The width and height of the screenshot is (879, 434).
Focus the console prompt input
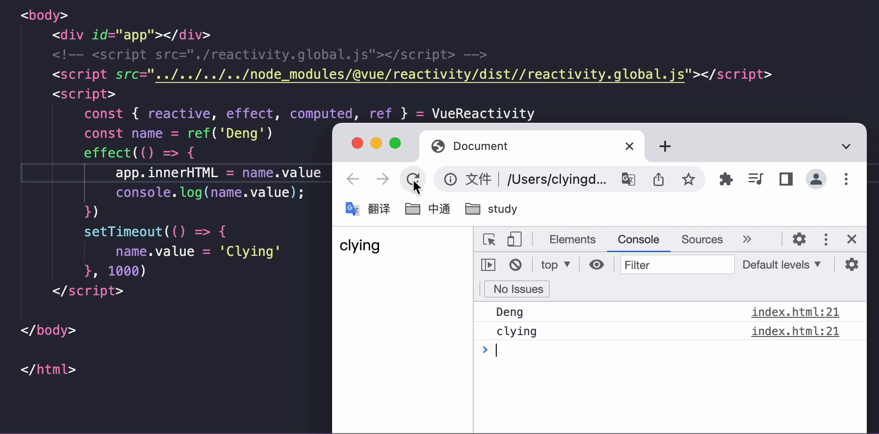[x=675, y=350]
